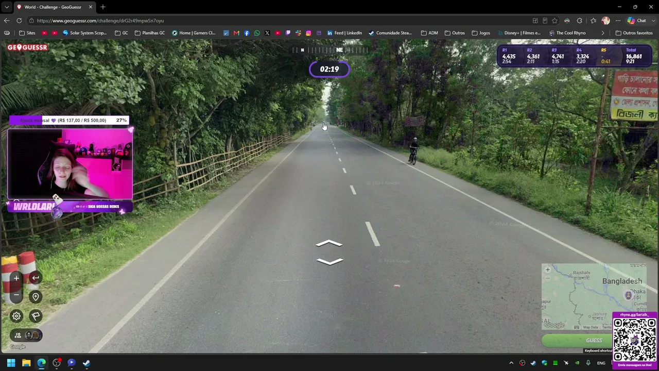Screen dimensions: 659x371
Task: Click the compass heading bar
Action: coord(329,50)
